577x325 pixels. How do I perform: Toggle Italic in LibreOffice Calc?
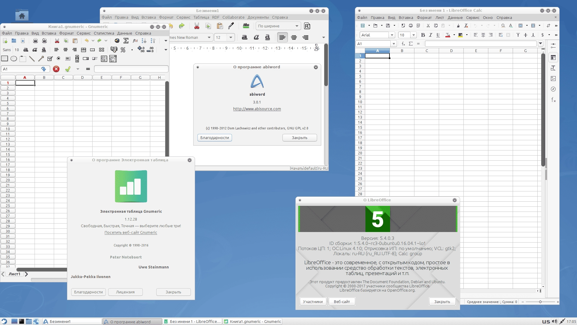[x=430, y=35]
